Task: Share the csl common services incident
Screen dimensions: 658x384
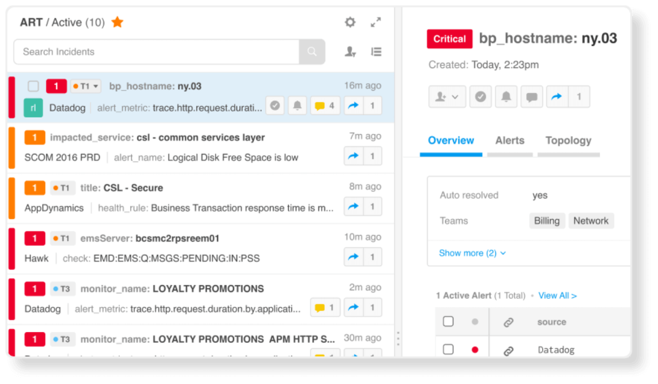Action: pos(354,156)
